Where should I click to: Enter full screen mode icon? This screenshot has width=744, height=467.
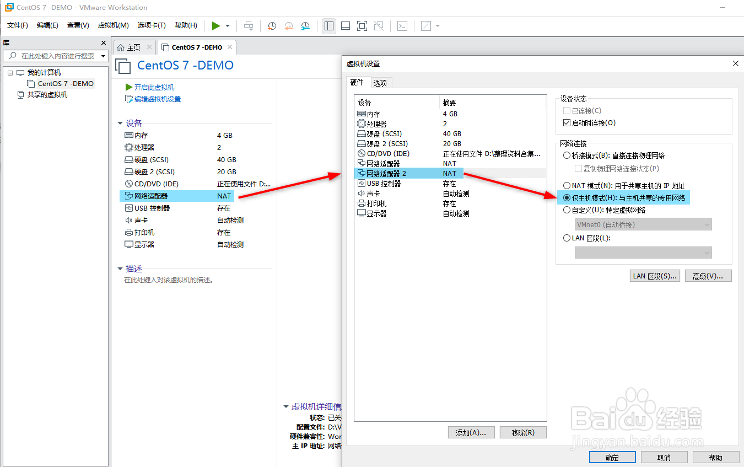coord(362,26)
